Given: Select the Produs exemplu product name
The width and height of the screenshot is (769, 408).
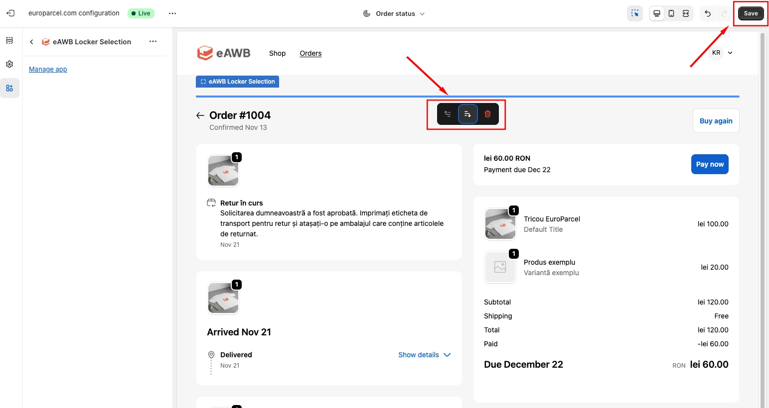Looking at the screenshot, I should pos(549,262).
